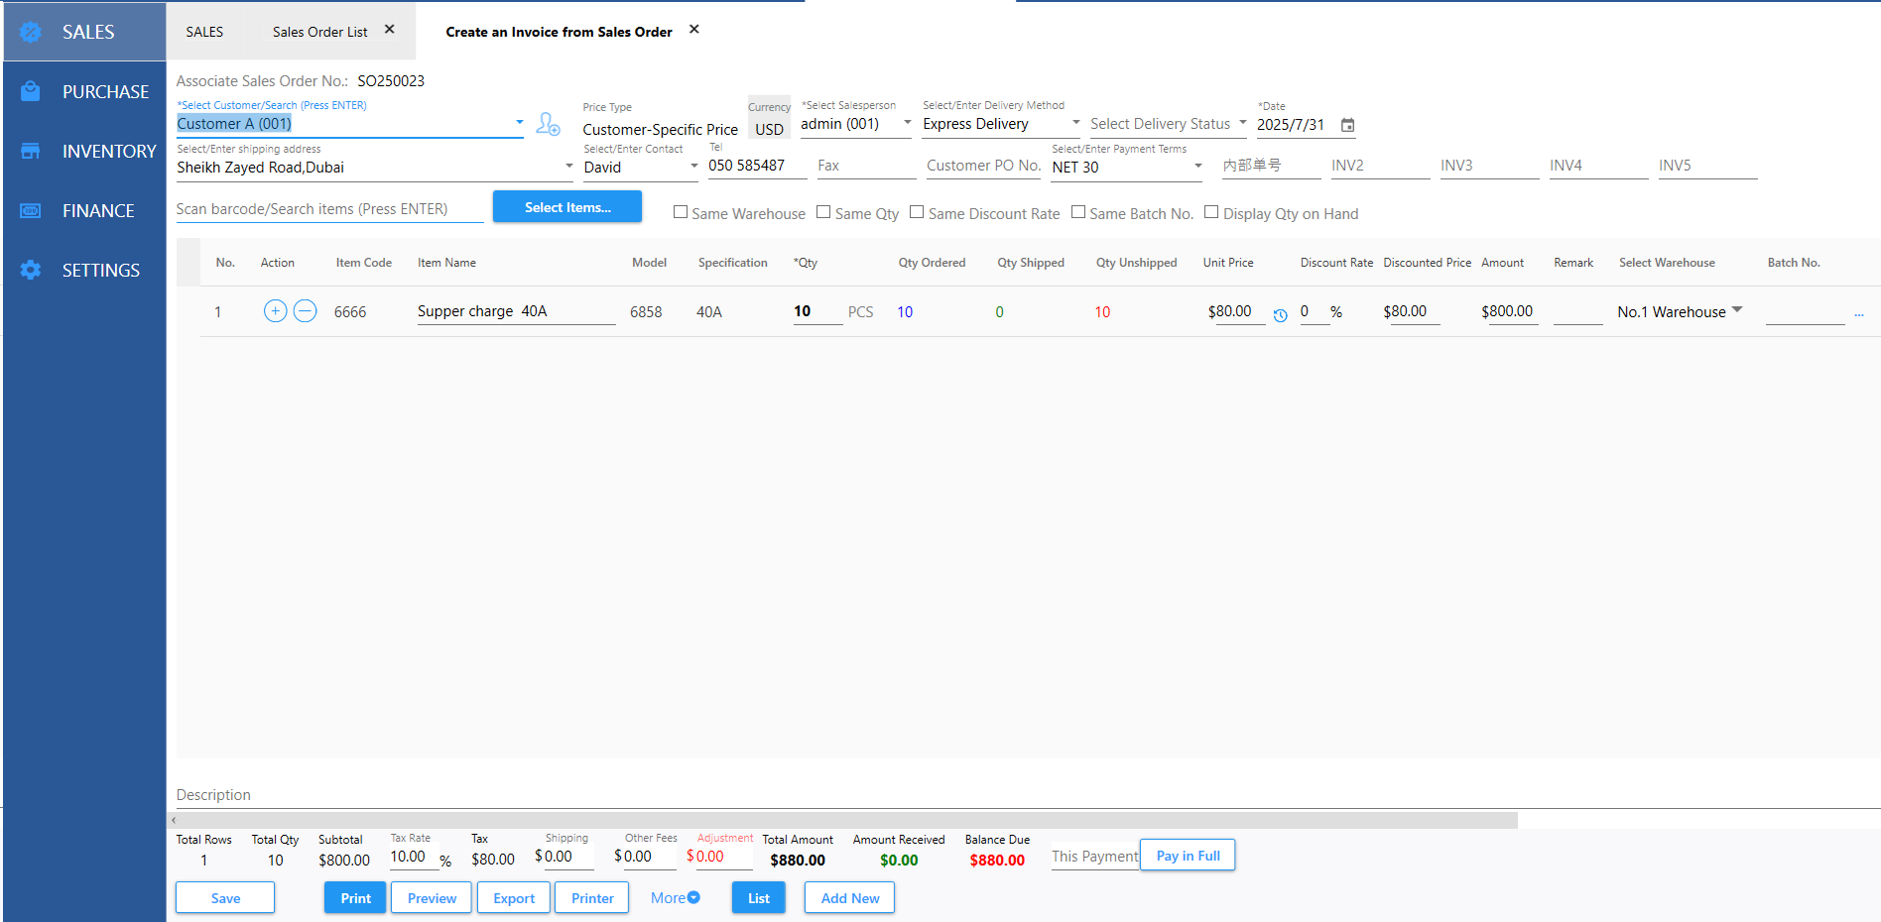This screenshot has width=1881, height=922.
Task: Open the date calendar picker icon
Action: [1347, 125]
